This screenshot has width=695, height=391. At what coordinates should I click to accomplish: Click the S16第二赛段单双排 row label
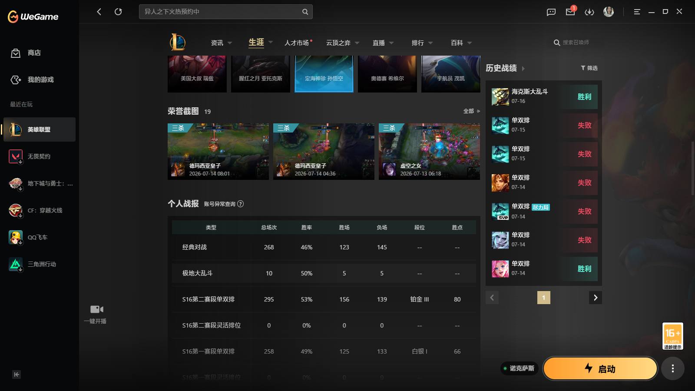(208, 299)
